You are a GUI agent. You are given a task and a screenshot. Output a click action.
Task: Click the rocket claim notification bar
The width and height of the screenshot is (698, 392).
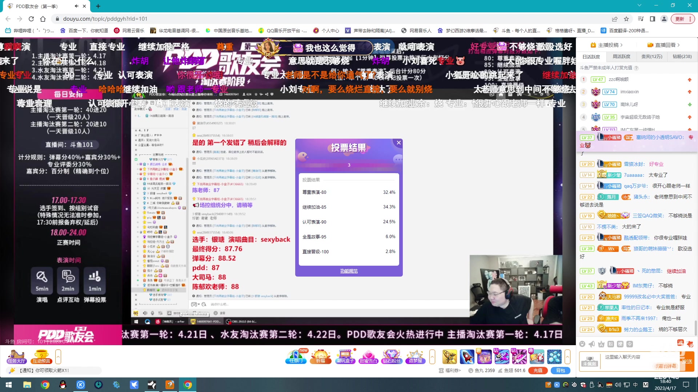coord(55,371)
